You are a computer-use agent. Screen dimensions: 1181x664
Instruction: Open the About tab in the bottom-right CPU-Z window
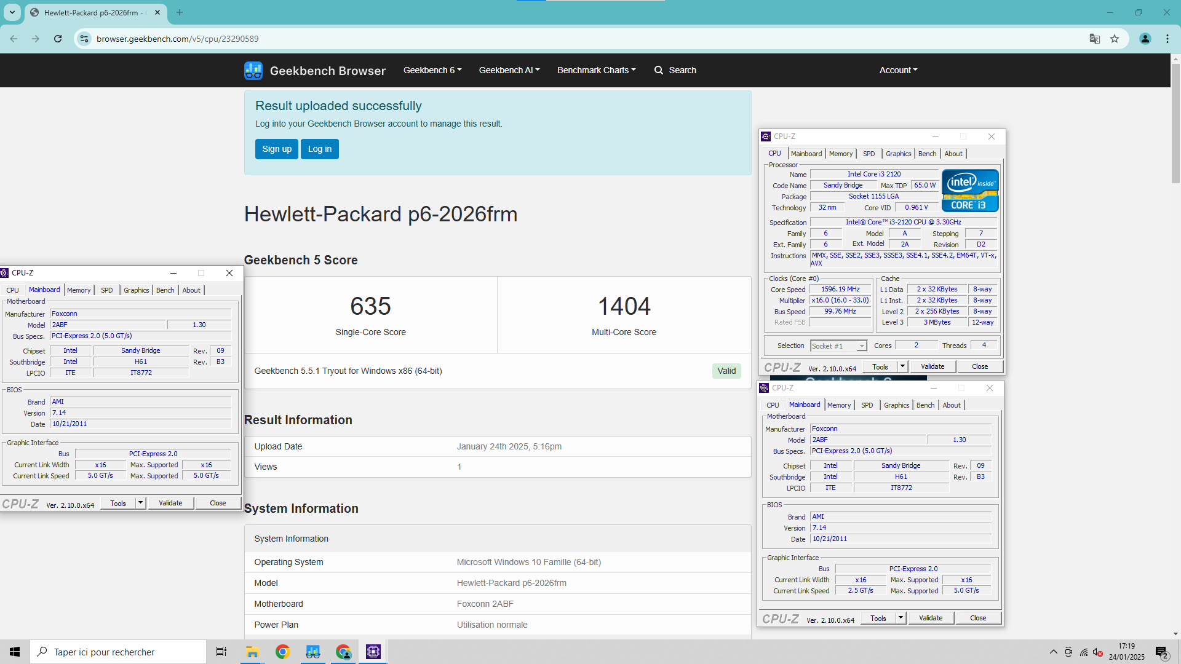pyautogui.click(x=951, y=405)
